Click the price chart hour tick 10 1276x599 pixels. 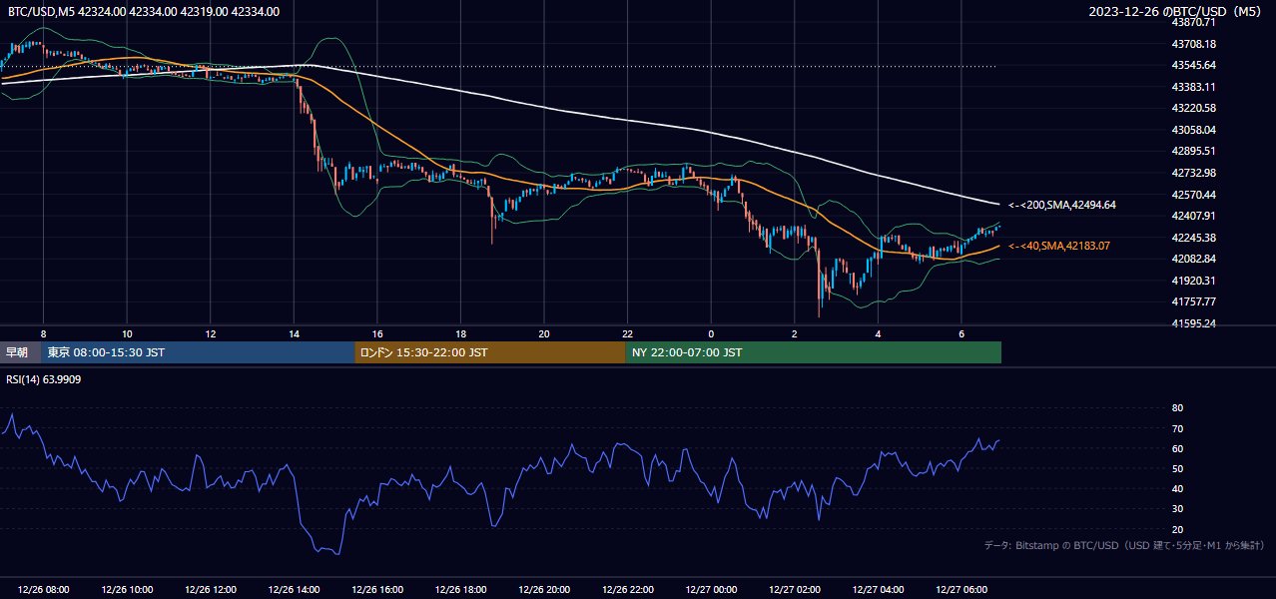click(127, 333)
